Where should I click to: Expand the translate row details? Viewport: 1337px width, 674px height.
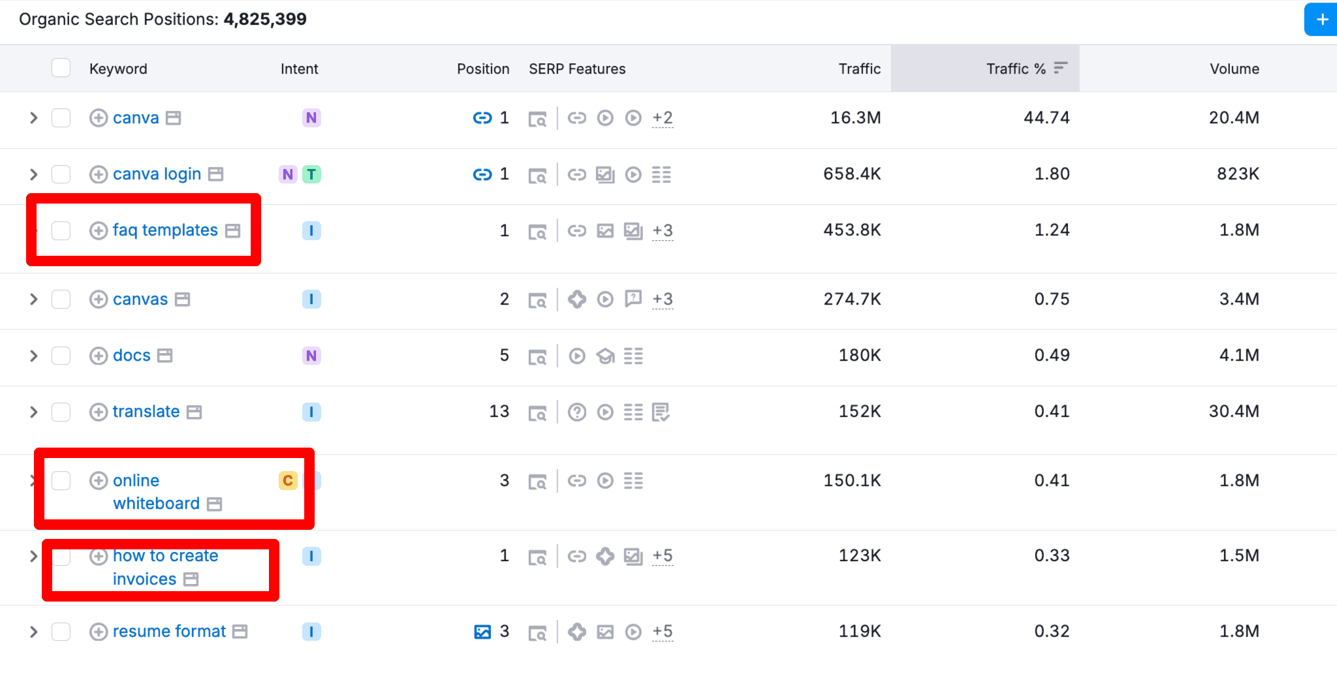[x=33, y=412]
